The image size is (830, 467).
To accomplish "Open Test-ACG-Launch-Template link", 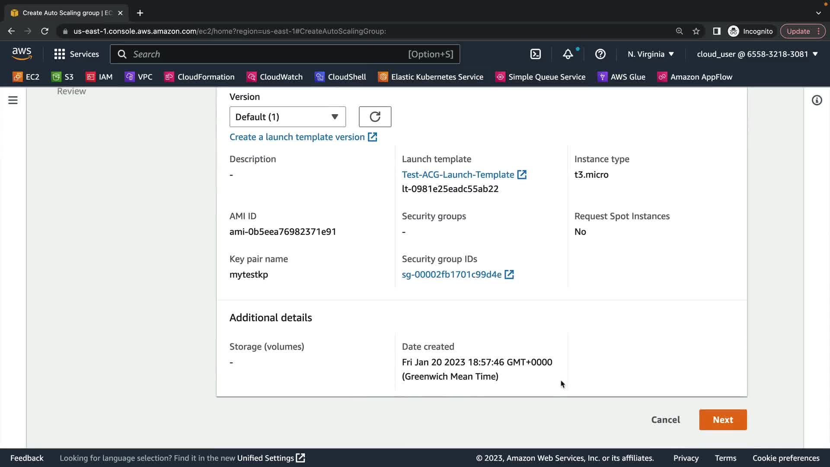I will click(x=458, y=175).
